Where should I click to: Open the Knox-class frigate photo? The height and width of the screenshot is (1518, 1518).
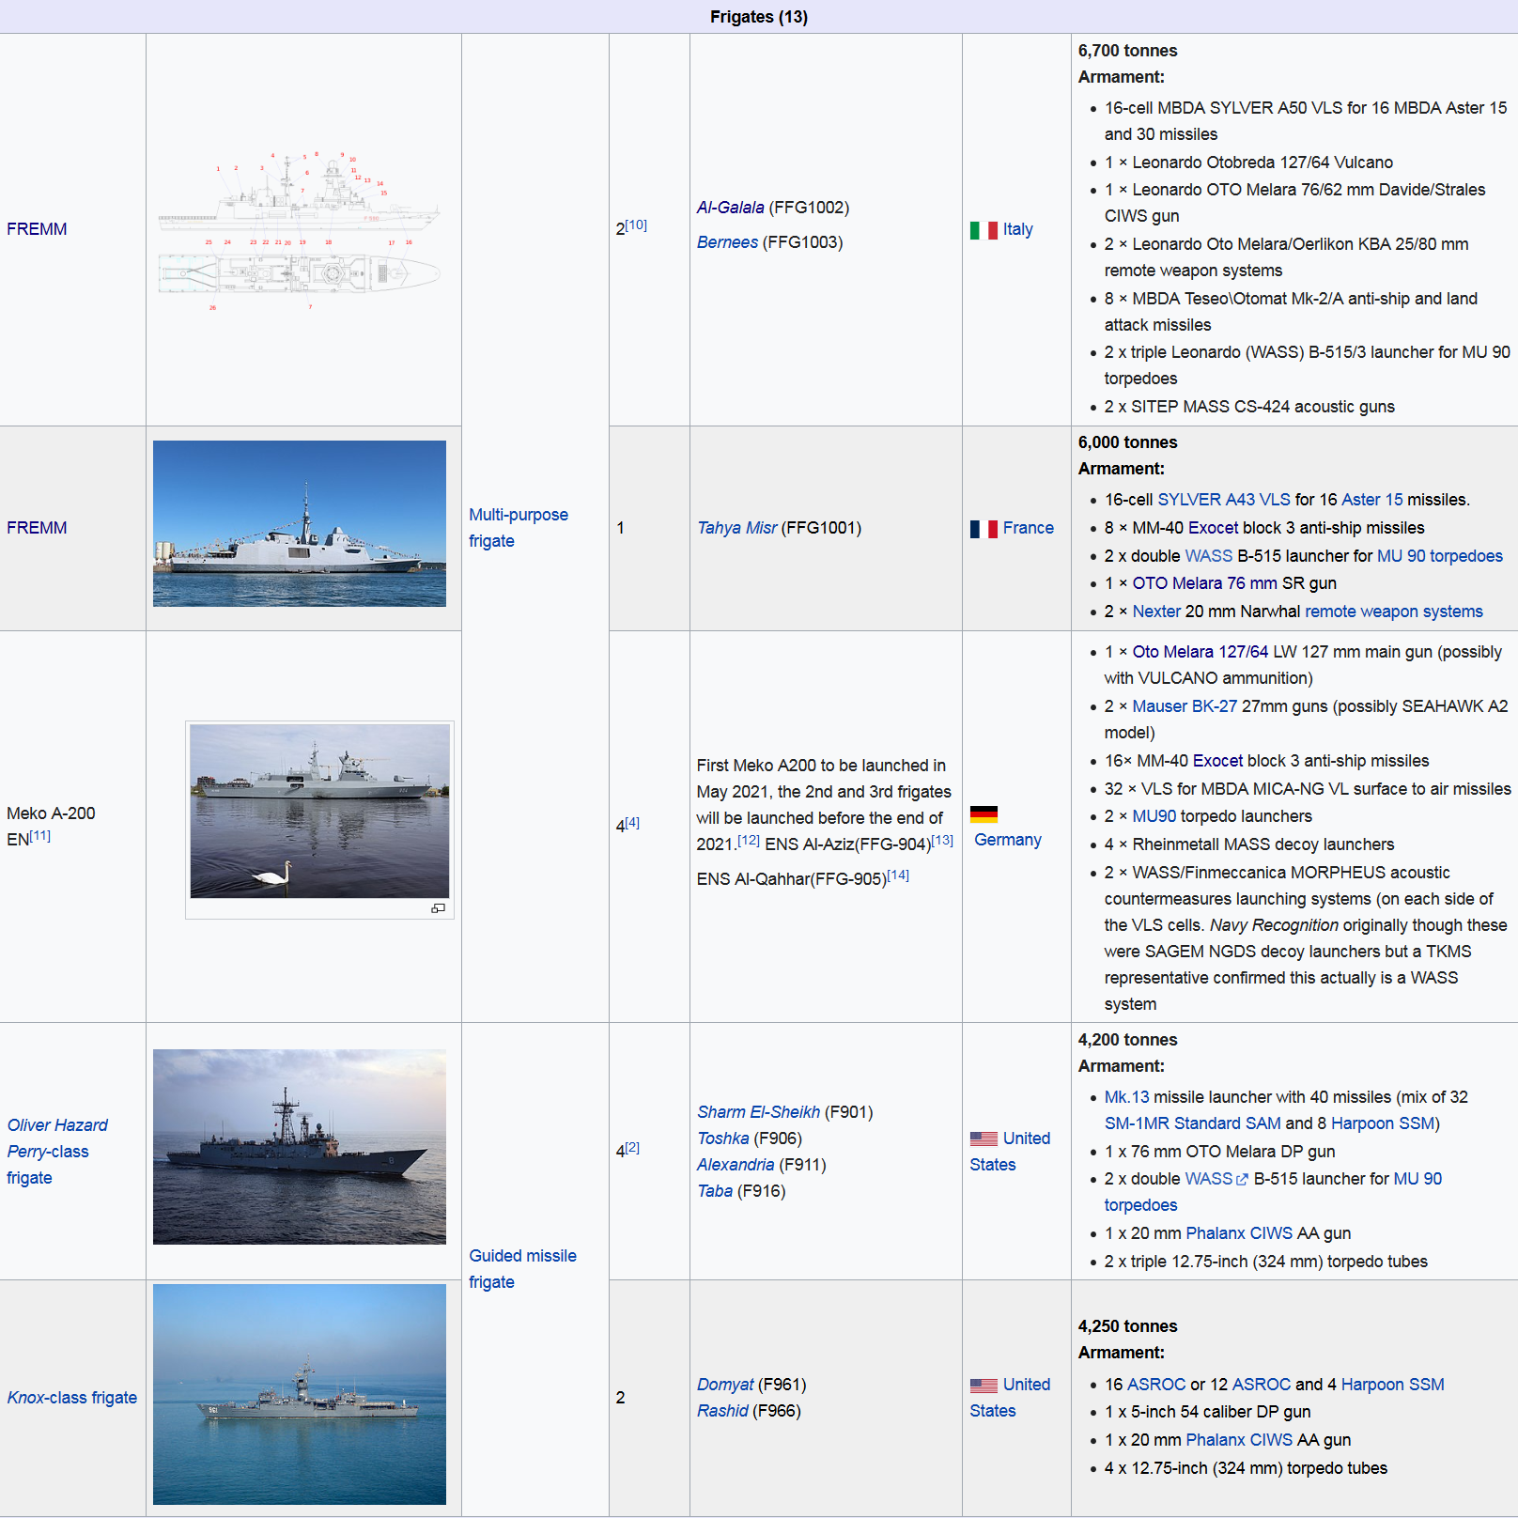300,1394
